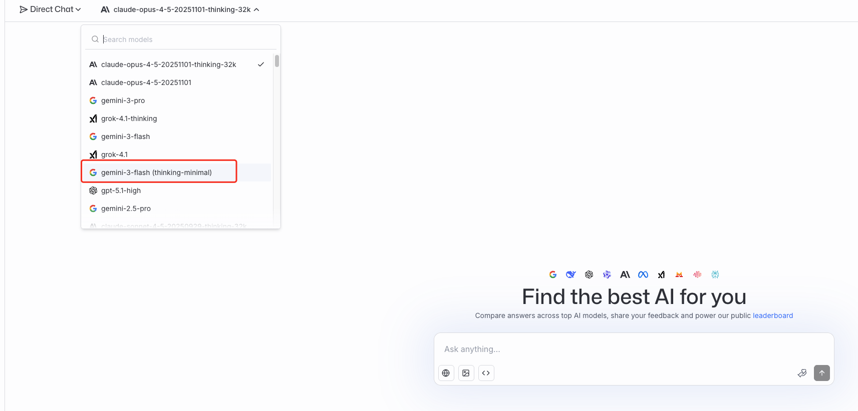The image size is (858, 411).
Task: Collapse the model selector in the top bar
Action: click(180, 9)
